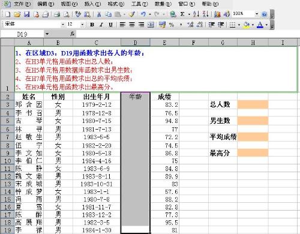This screenshot has width=300, height=234.
Task: Toggle Italic formatting button
Action: click(x=101, y=25)
